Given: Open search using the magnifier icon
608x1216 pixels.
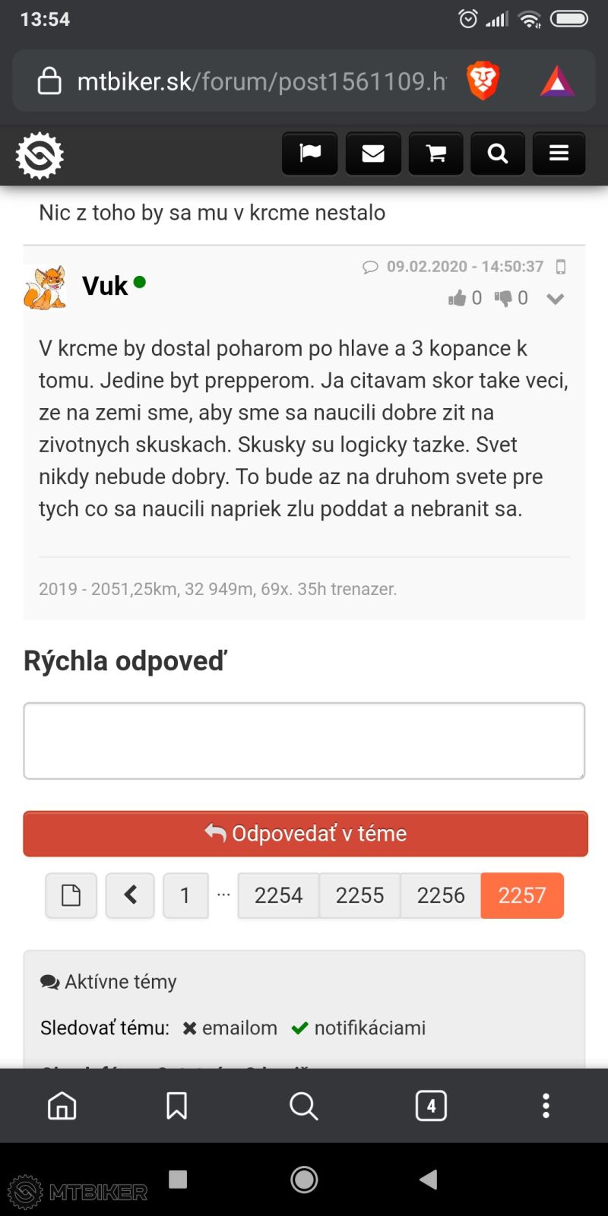Looking at the screenshot, I should (497, 153).
